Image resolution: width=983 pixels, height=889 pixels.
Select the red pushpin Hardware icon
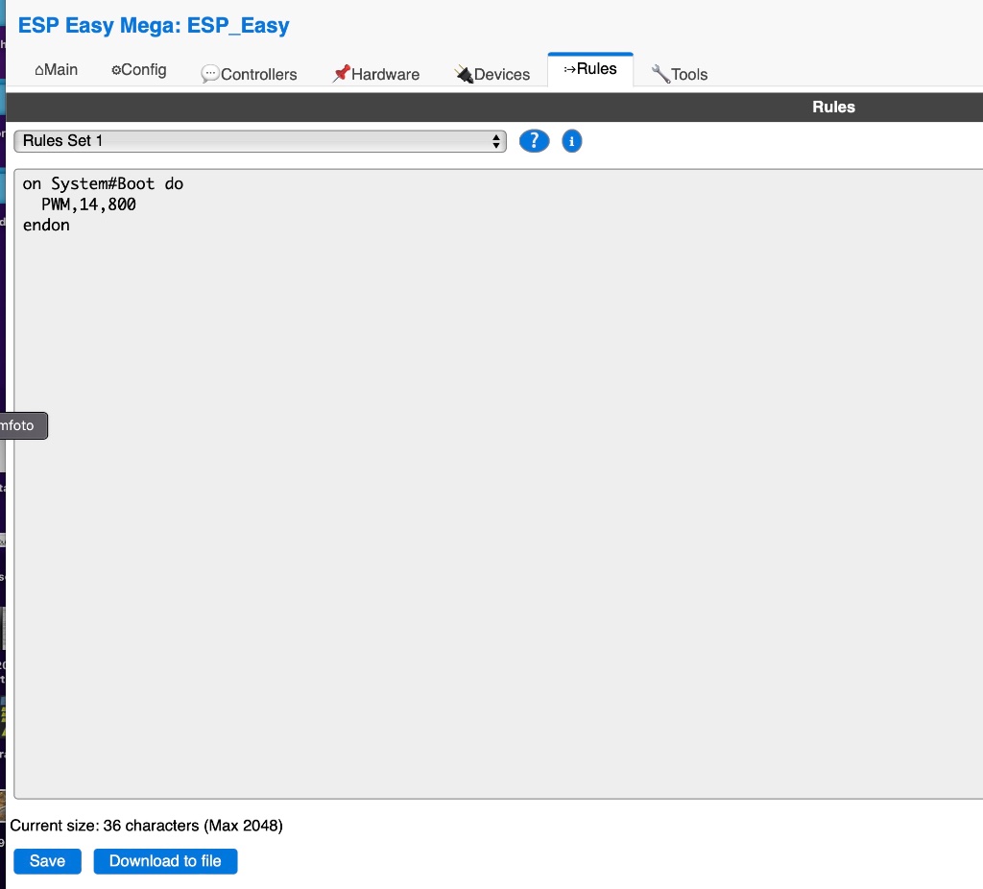click(x=341, y=74)
